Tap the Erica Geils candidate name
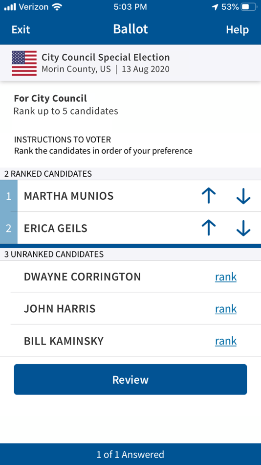Viewport: 261px width, 465px height. click(56, 228)
